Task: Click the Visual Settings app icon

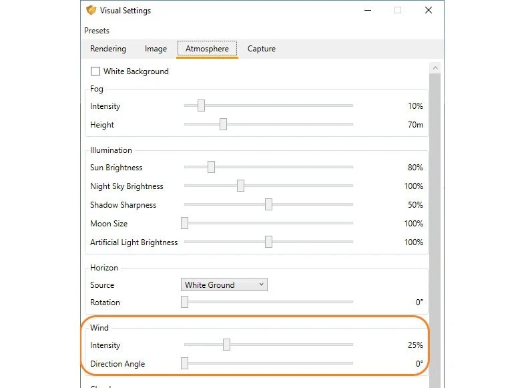Action: [91, 11]
